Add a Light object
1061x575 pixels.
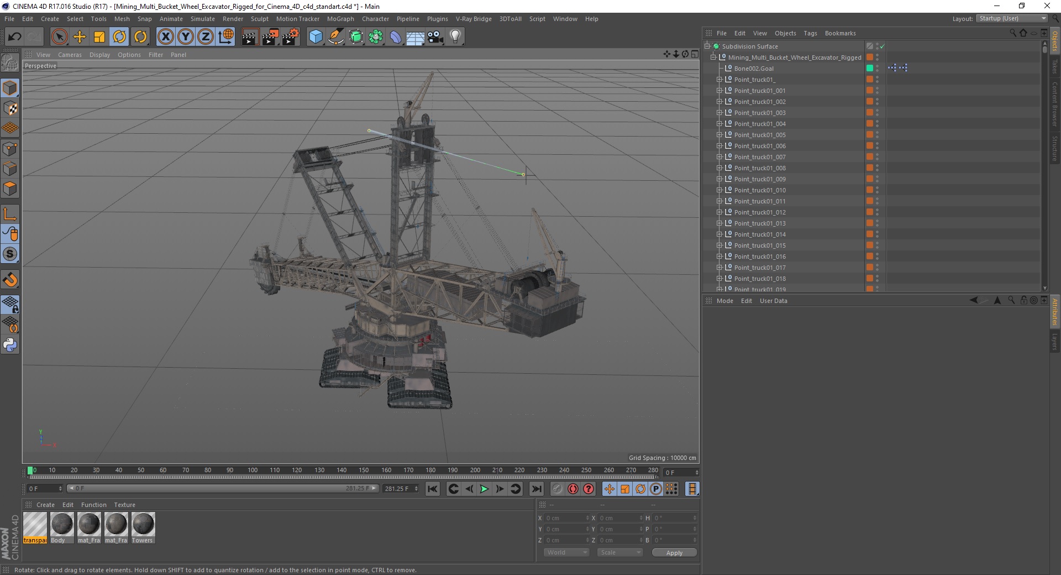455,37
